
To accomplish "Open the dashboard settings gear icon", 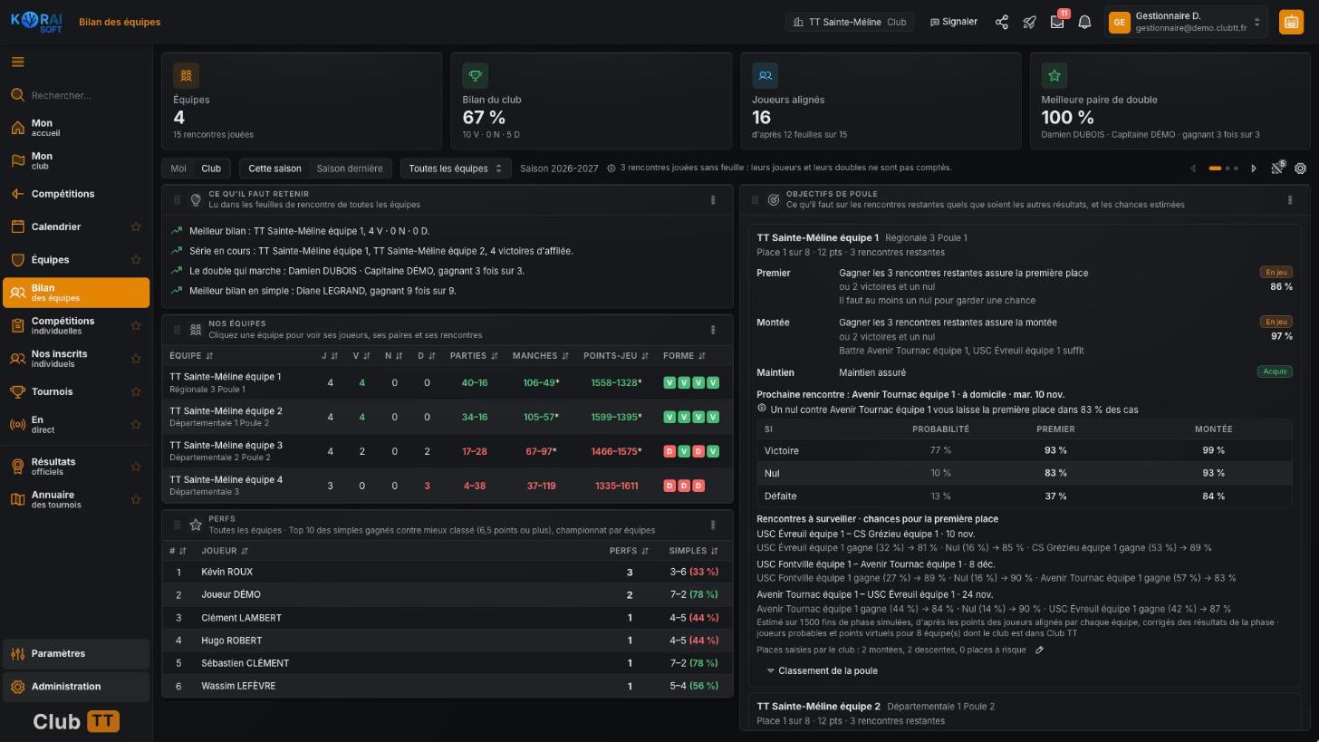I will coord(1300,169).
